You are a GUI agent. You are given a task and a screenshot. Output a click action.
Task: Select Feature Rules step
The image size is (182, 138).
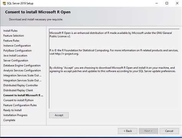[11, 41]
